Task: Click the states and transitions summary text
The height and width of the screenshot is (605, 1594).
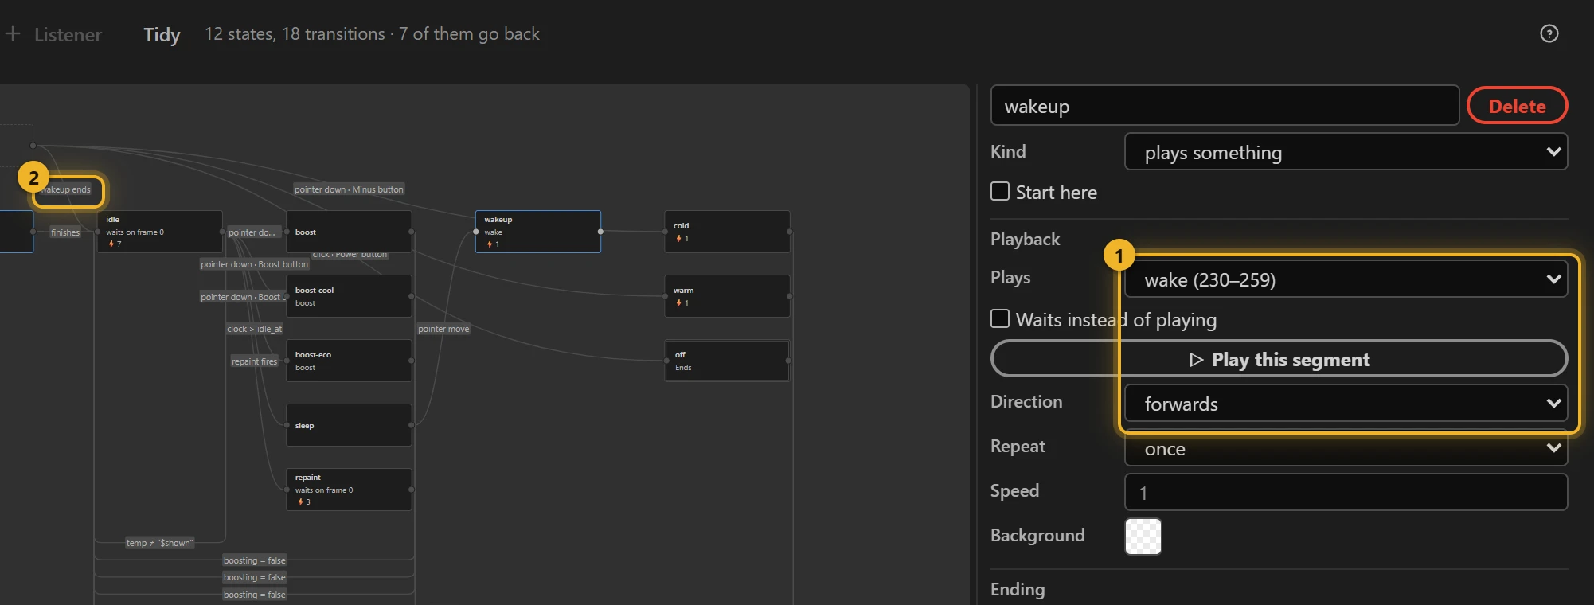Action: (x=372, y=34)
